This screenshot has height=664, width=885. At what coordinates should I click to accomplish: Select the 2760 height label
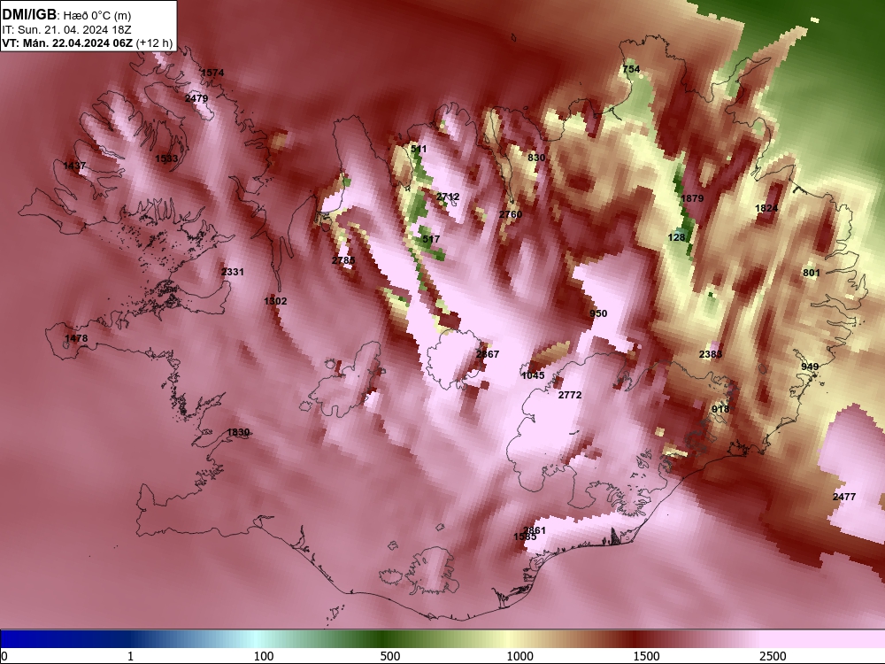(x=511, y=214)
